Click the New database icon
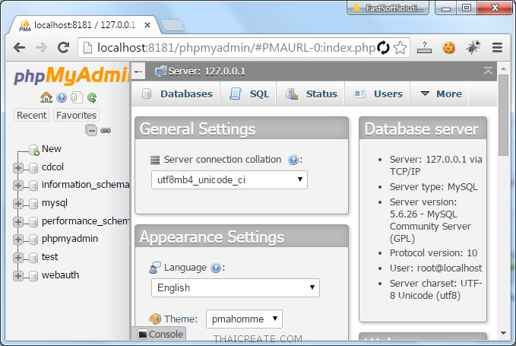Screen dimensions: 516x346 (x=34, y=150)
